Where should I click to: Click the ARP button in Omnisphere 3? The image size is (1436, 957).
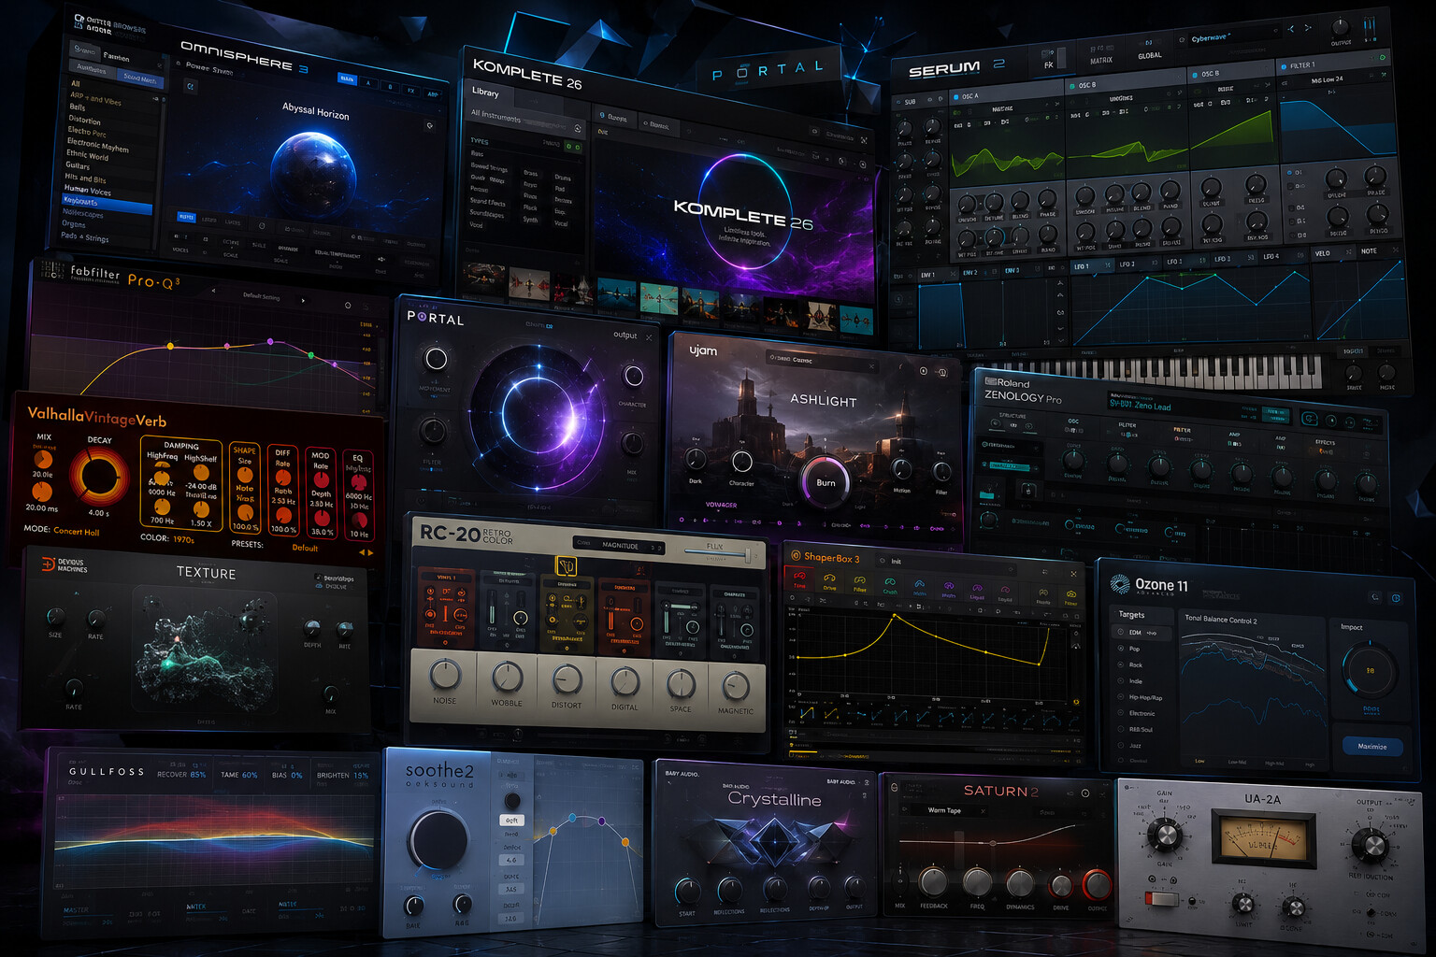click(x=432, y=93)
